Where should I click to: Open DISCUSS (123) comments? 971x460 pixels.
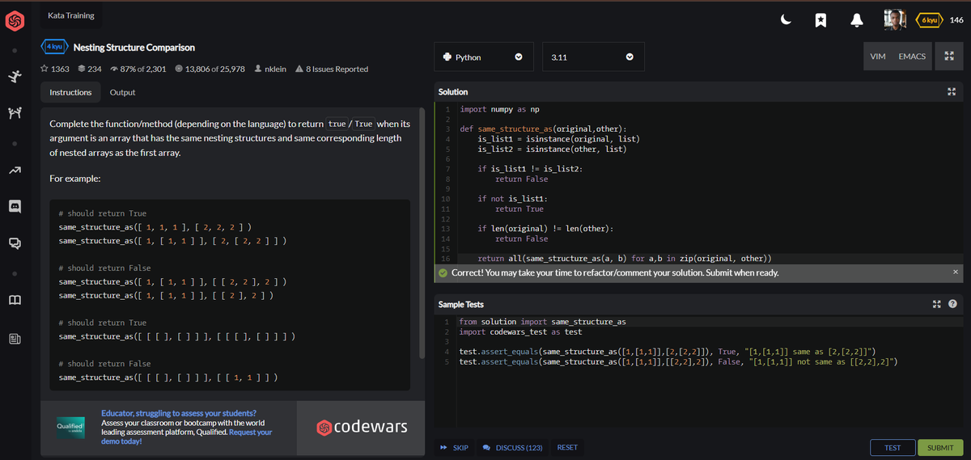coord(511,447)
